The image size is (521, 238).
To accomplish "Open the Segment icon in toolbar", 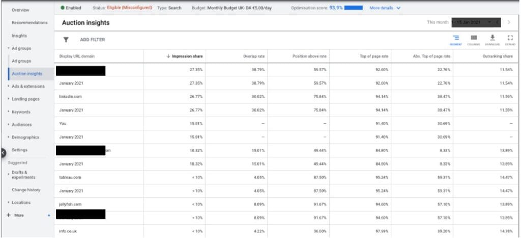I will click(x=456, y=40).
